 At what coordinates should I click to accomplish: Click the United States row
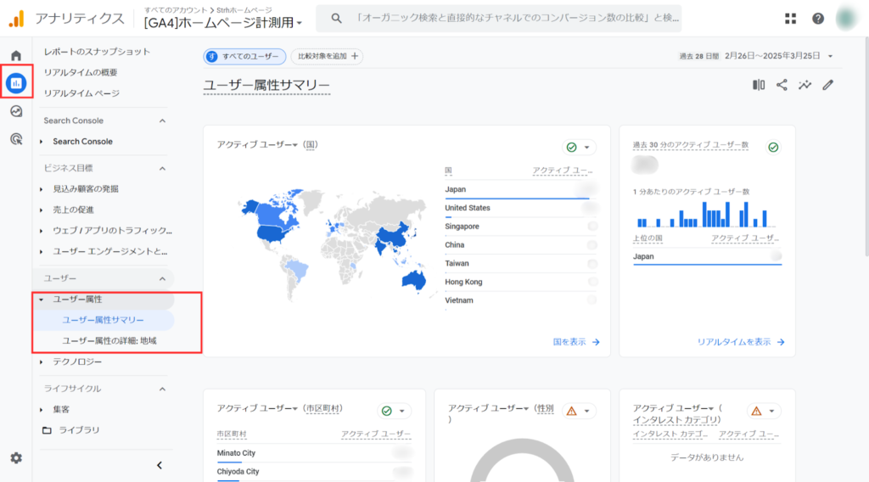click(x=521, y=208)
